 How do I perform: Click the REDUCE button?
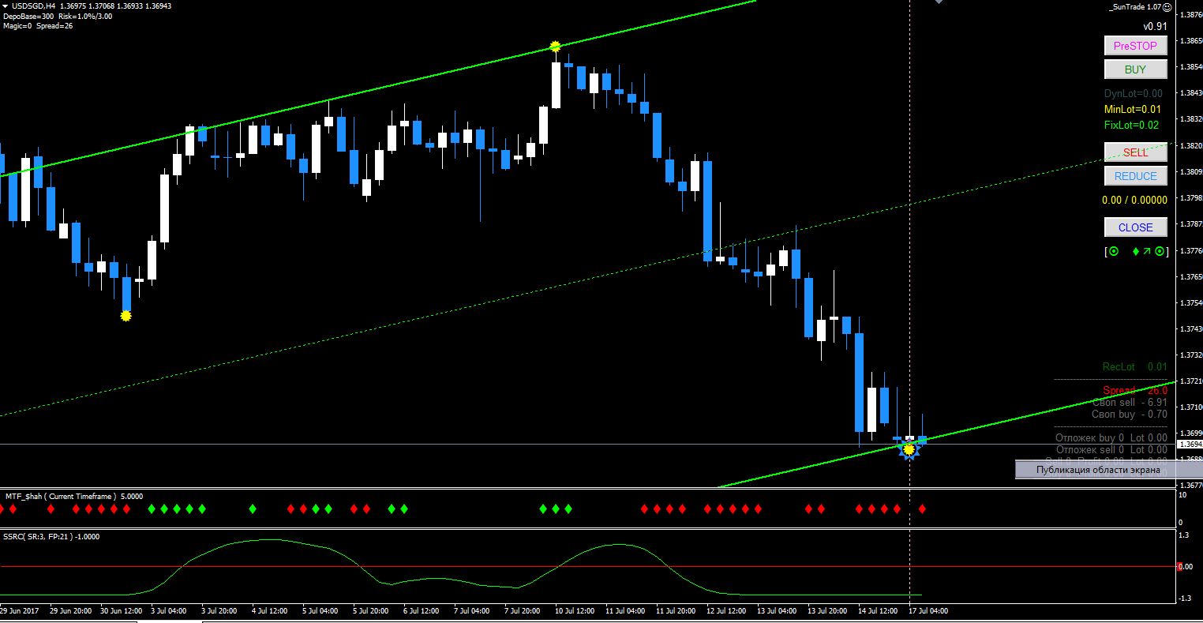(x=1135, y=176)
